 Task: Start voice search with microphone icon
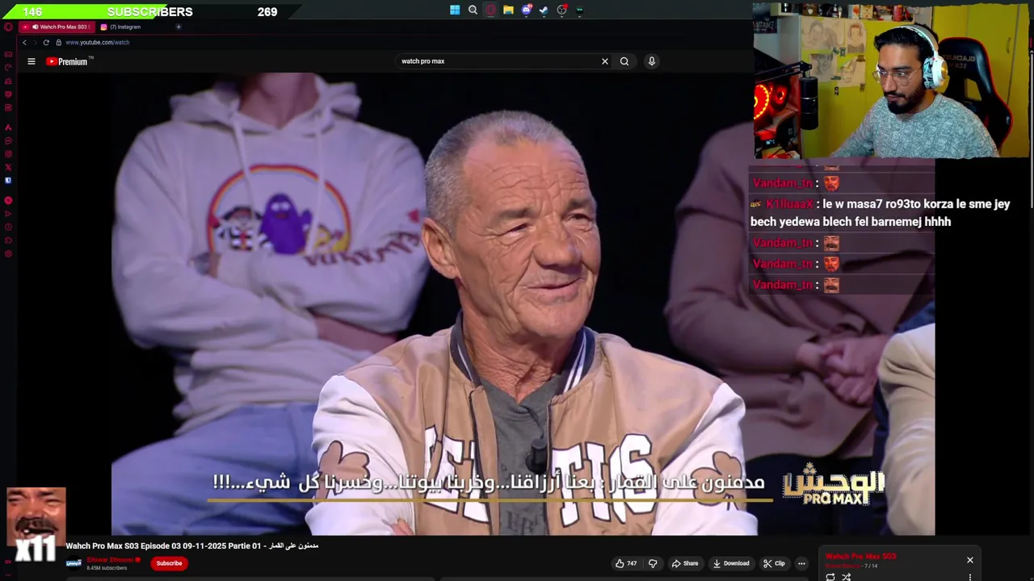coord(652,61)
